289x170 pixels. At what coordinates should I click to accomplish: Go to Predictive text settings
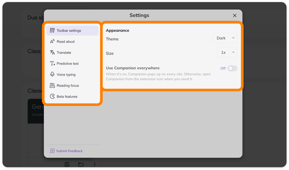click(x=72, y=63)
